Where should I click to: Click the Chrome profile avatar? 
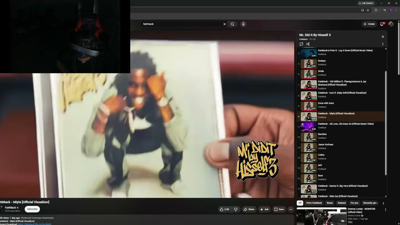click(391, 10)
